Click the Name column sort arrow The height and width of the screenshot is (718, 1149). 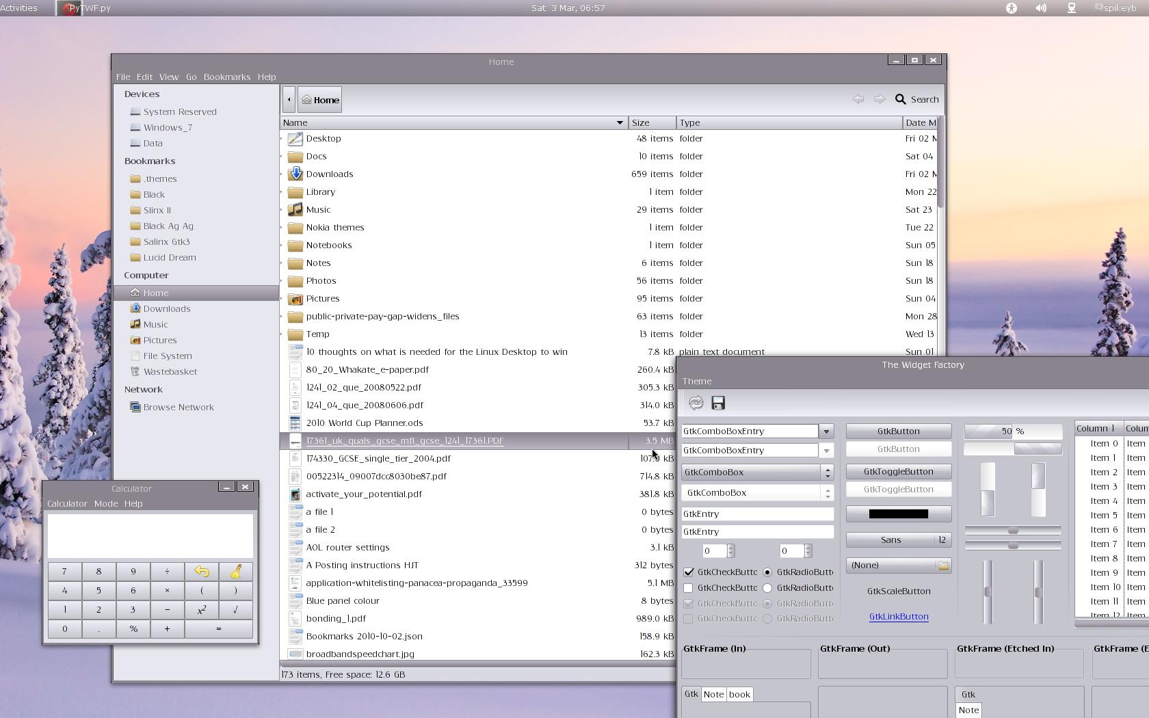620,122
